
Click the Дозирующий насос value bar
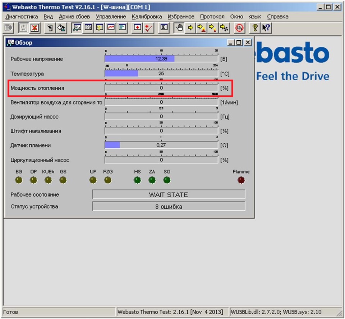(161, 116)
